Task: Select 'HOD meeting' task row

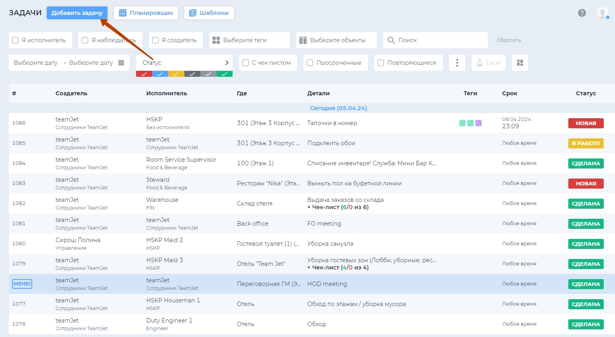Action: 312,284
